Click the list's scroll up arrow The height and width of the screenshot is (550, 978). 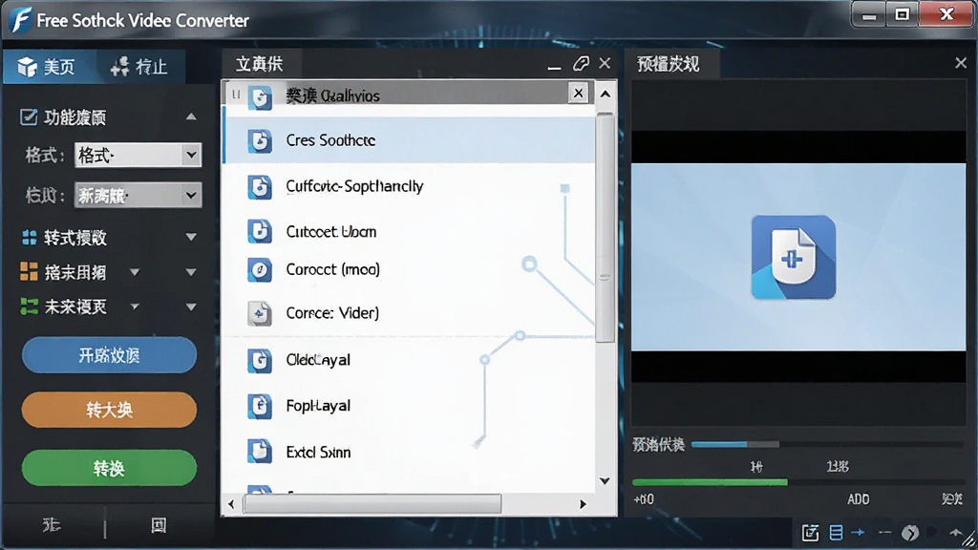[x=605, y=95]
